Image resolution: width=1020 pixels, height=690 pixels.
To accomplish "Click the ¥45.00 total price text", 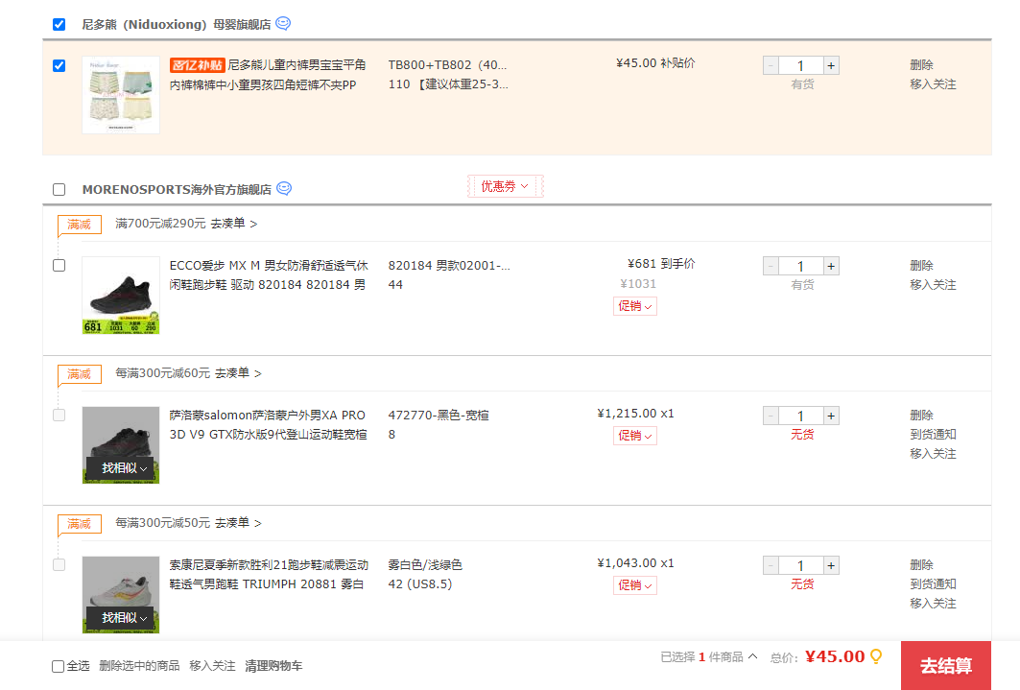I will [835, 656].
